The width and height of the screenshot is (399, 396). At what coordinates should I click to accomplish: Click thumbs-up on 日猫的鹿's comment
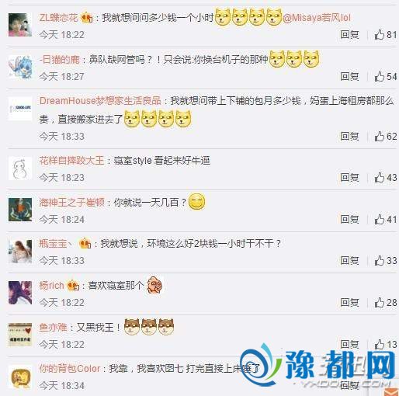click(x=380, y=76)
